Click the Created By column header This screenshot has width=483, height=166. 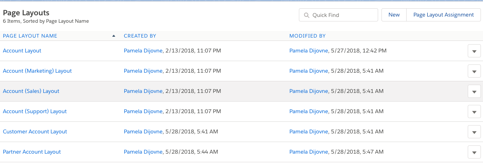pos(140,36)
